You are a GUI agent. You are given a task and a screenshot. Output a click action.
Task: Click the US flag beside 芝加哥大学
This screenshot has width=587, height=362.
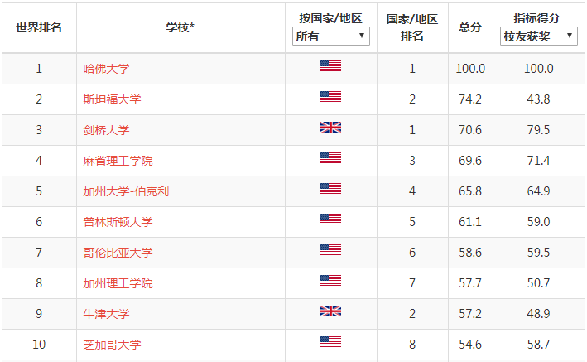pos(330,342)
